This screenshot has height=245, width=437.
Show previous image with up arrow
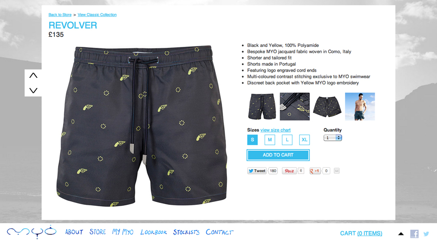(33, 75)
